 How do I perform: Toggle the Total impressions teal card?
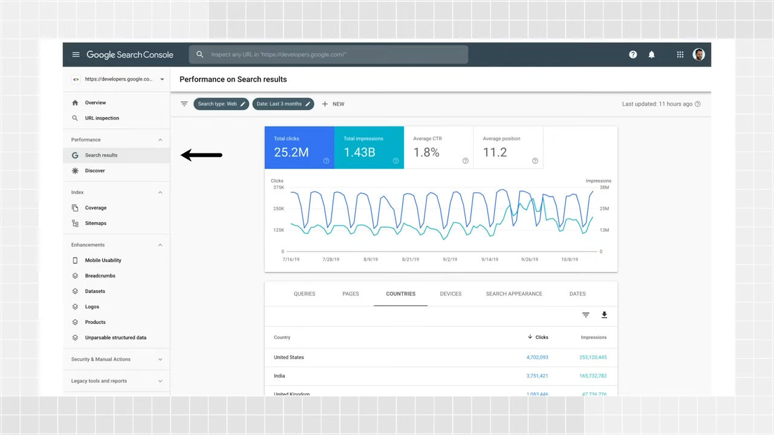369,147
